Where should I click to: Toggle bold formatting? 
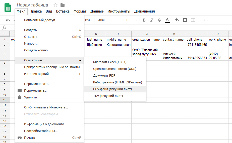144,20
